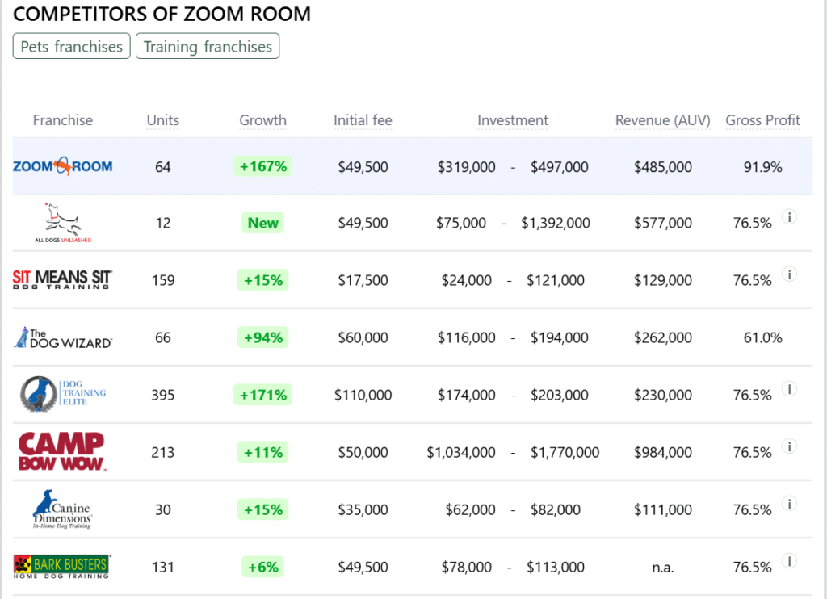This screenshot has height=599, width=827.
Task: Click the Bark Busters logo
Action: [x=63, y=567]
